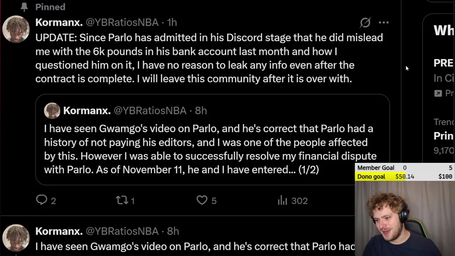Click the Dono goal progress bar
The width and height of the screenshot is (455, 256).
point(405,176)
